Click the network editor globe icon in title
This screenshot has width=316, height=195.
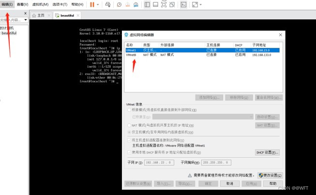click(x=126, y=35)
